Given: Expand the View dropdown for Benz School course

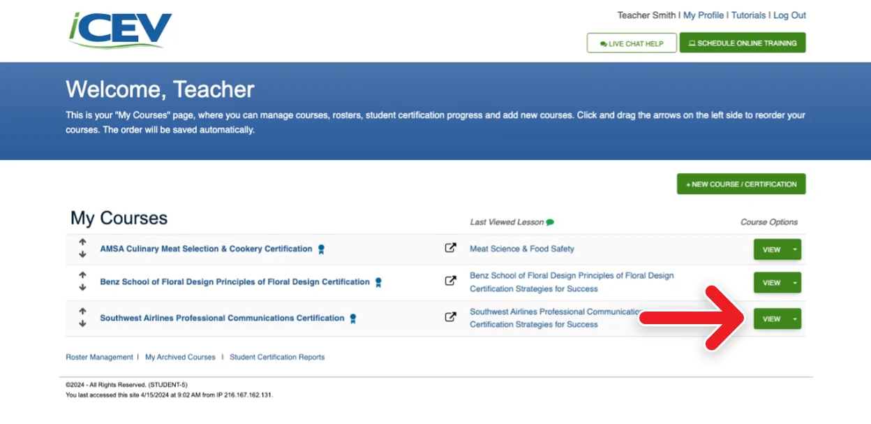Looking at the screenshot, I should pos(795,283).
